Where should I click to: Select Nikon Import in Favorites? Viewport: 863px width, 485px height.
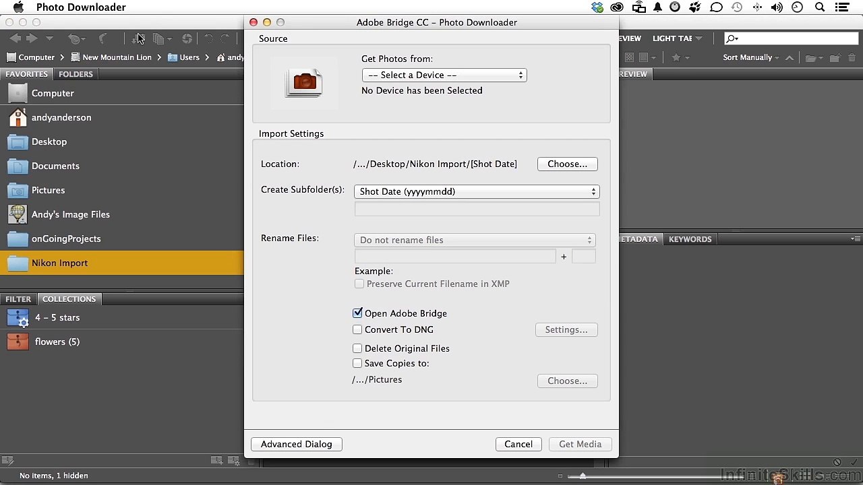122,263
